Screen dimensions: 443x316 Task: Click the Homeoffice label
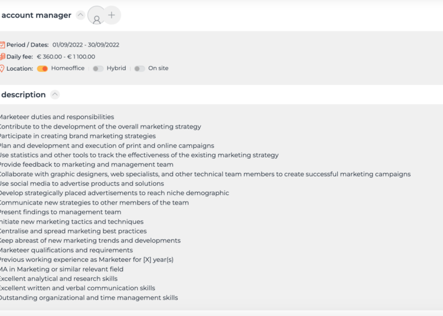[x=68, y=68]
